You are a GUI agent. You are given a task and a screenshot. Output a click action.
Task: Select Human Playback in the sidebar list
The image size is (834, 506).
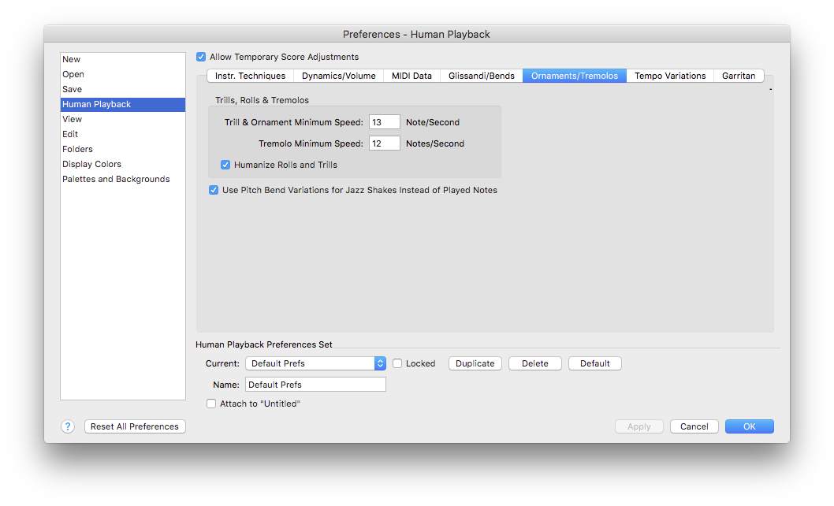tap(123, 104)
